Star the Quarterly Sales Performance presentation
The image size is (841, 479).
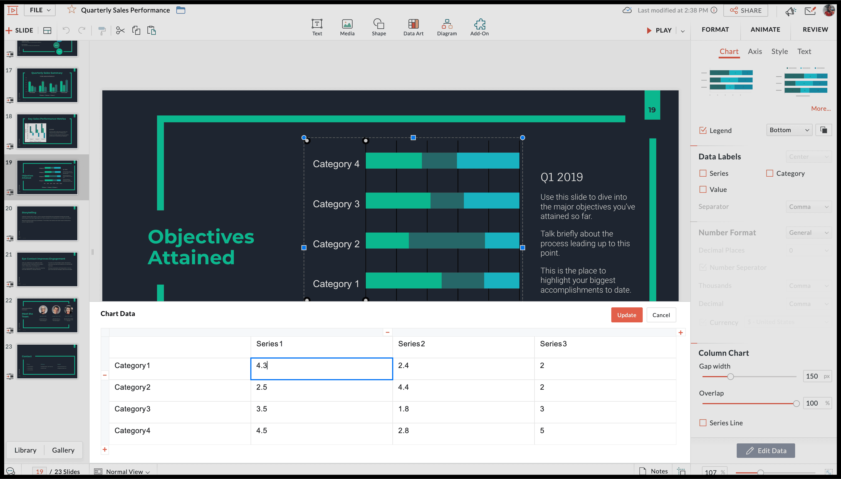point(71,9)
